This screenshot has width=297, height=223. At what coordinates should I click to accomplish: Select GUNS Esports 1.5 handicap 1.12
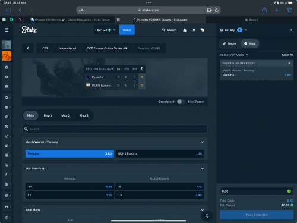click(160, 187)
